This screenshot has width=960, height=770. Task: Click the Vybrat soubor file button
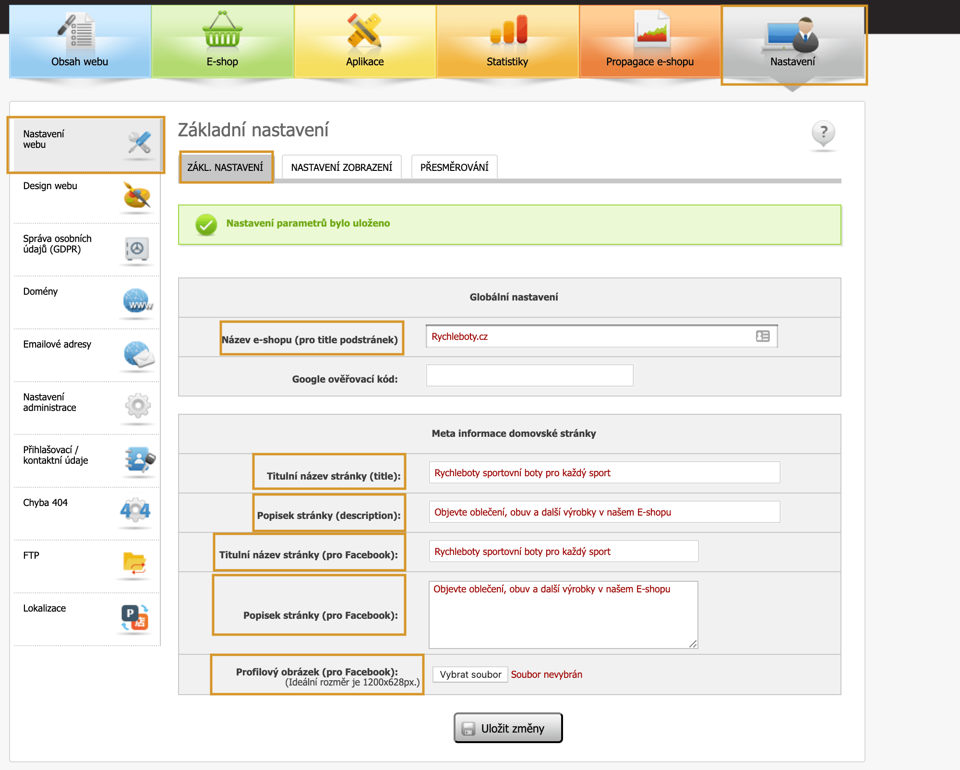(x=470, y=674)
